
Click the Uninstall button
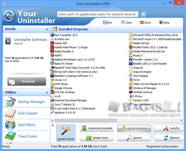(27, 82)
